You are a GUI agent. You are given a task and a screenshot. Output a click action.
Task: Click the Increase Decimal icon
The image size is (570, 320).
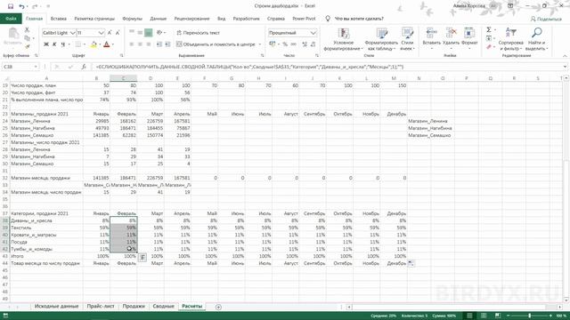(305, 44)
